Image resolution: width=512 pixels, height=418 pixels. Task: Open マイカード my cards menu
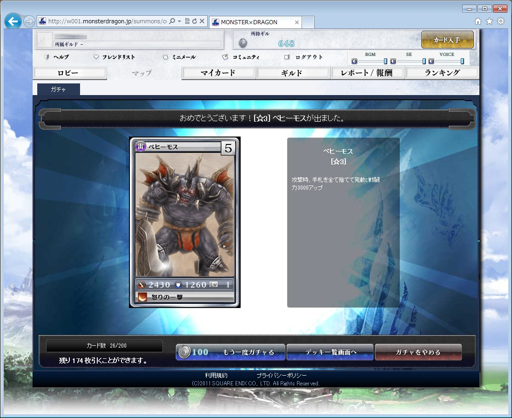point(218,73)
